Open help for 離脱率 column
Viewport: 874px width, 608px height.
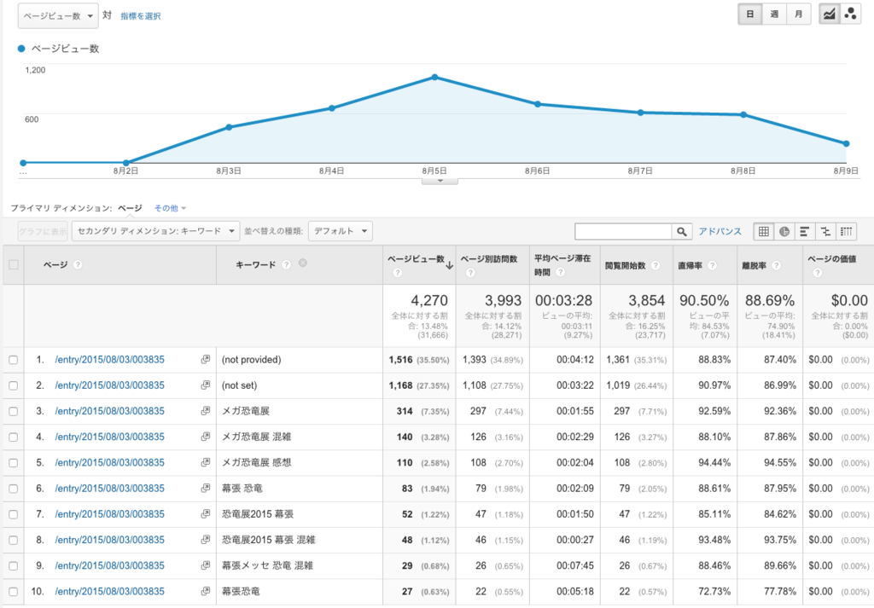pos(777,265)
